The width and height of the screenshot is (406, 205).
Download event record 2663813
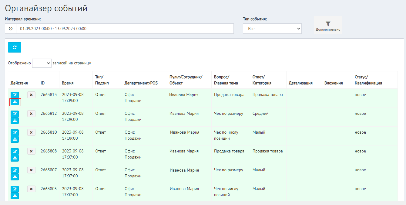(x=15, y=102)
